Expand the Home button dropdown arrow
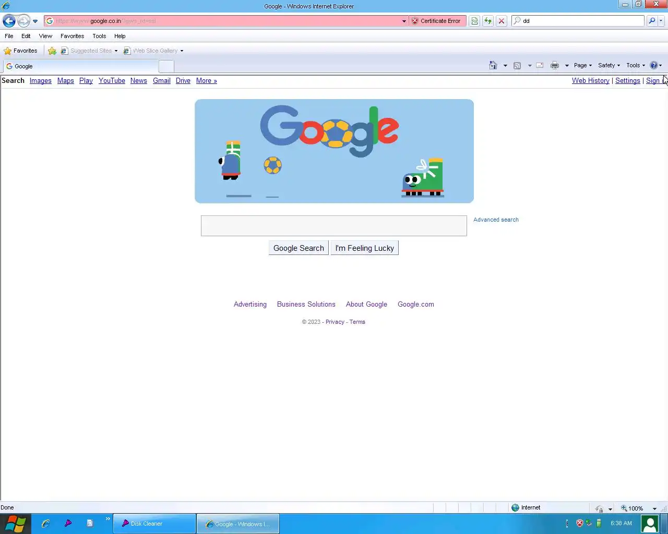The height and width of the screenshot is (534, 668). (x=505, y=66)
